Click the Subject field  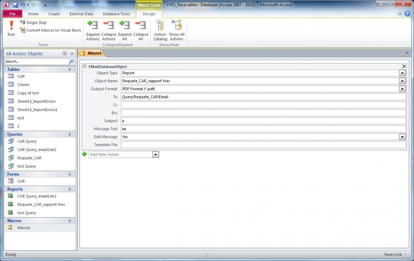point(263,121)
